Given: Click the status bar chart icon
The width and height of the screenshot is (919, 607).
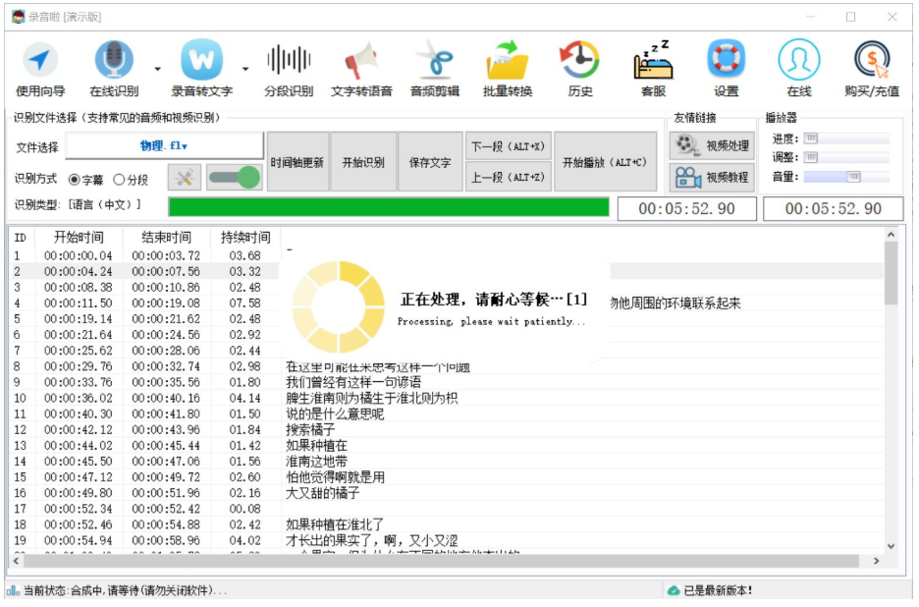Looking at the screenshot, I should point(13,590).
